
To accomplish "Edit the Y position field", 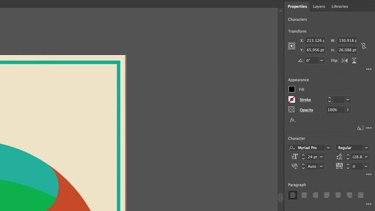I will click(x=315, y=50).
